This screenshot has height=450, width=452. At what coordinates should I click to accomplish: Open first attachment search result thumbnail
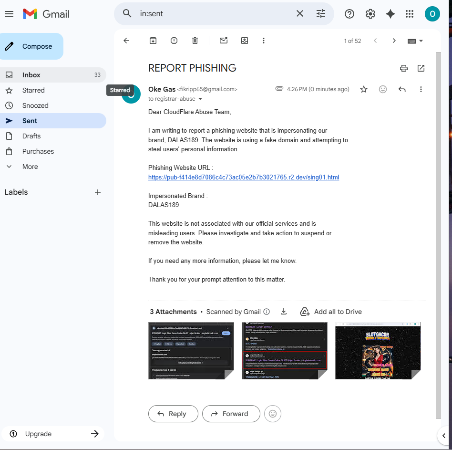(x=191, y=351)
